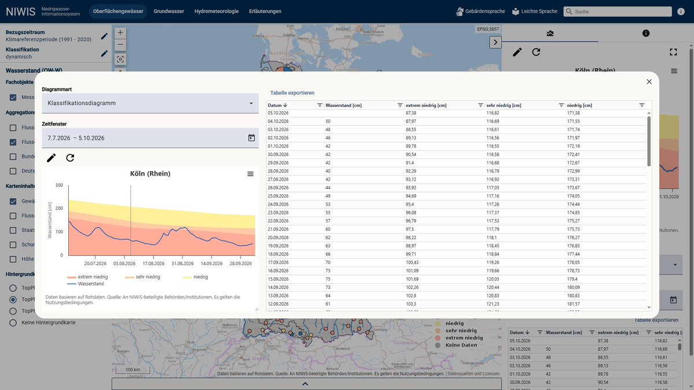Screen dimensions: 694x390
Task: Toggle the 'Staats…' map content checkbox
Action: pos(13,230)
